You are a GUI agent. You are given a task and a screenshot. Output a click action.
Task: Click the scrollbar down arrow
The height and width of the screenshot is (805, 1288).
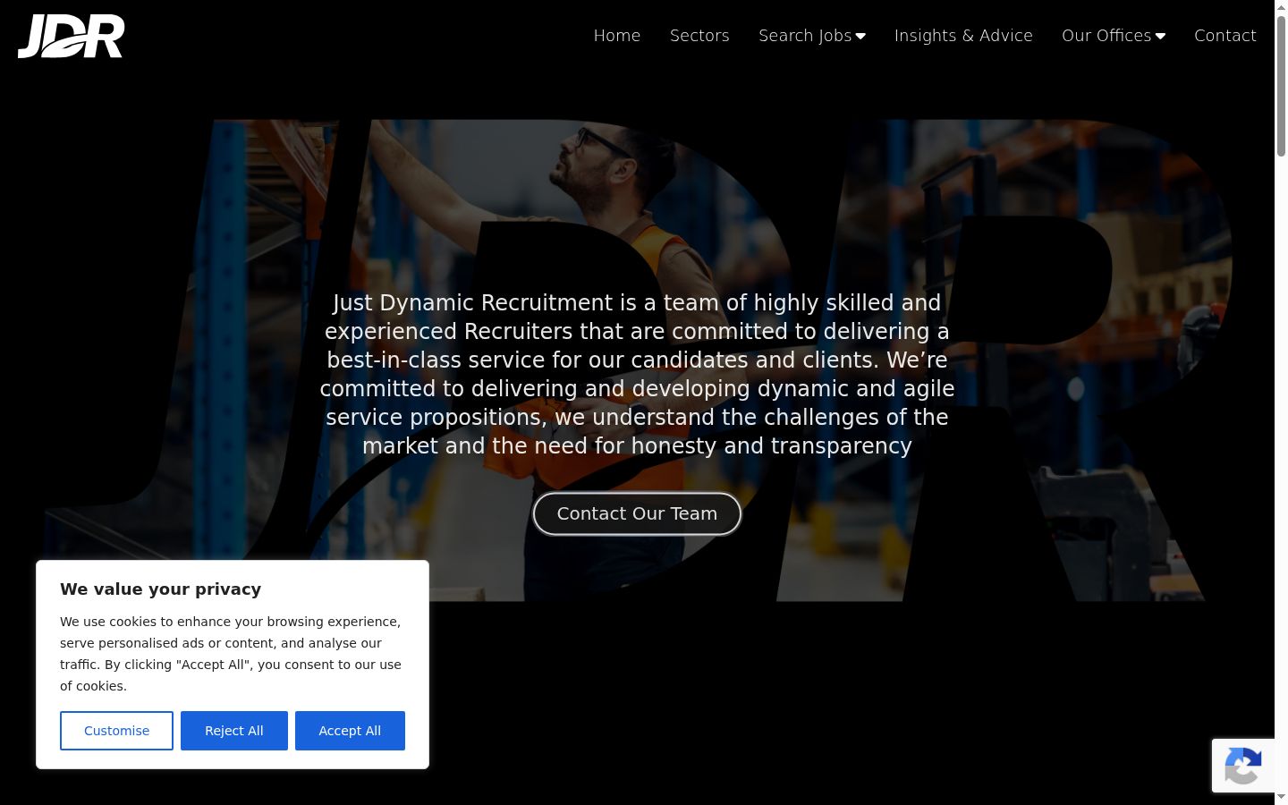[x=1281, y=797]
